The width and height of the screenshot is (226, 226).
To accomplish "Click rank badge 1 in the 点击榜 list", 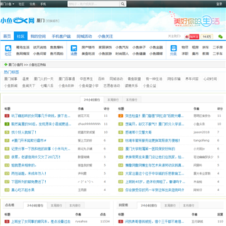I will [x=7, y=222].
